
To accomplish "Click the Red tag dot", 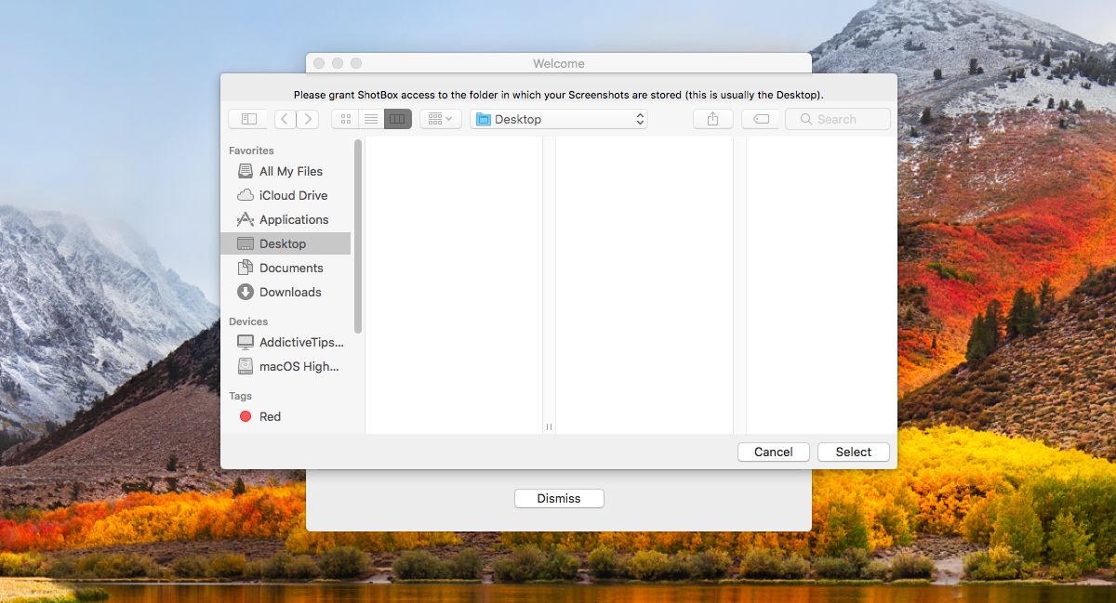I will pyautogui.click(x=246, y=416).
